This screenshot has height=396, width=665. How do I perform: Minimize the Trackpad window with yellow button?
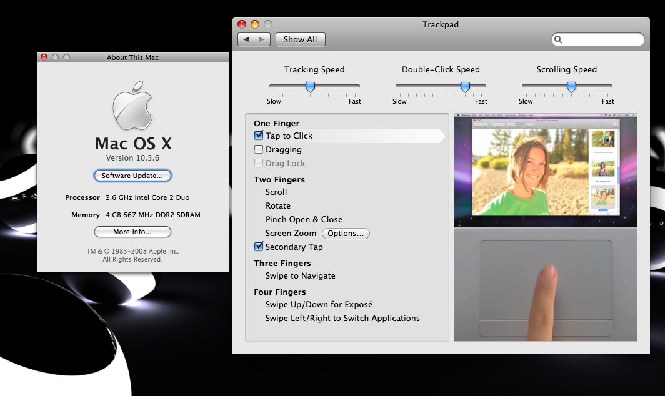[x=255, y=24]
